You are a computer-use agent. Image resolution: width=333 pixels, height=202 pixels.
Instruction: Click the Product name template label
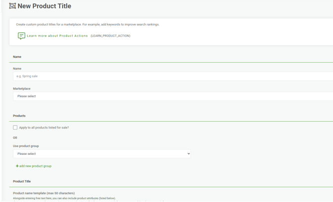44,193
